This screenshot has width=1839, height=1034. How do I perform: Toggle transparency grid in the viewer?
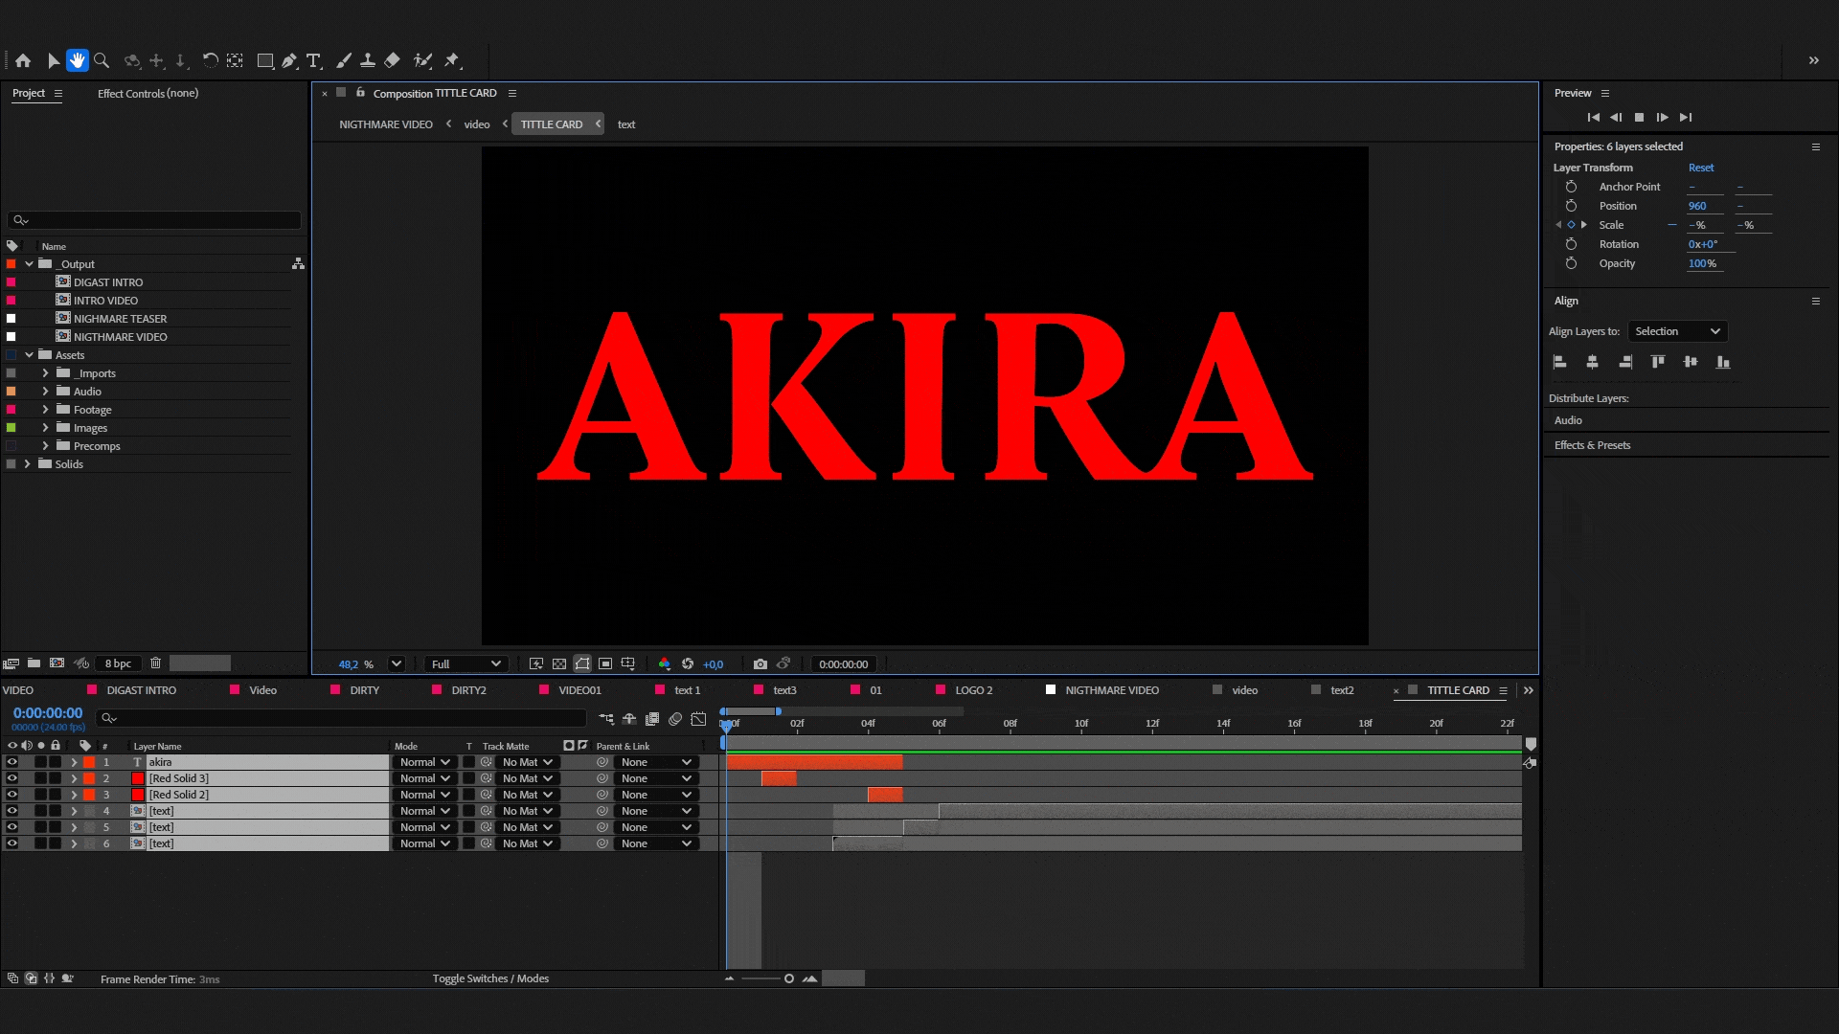559,663
